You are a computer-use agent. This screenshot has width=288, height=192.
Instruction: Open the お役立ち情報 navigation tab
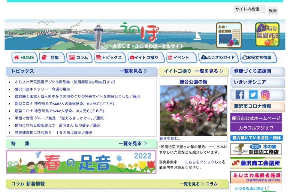pyautogui.click(x=258, y=58)
